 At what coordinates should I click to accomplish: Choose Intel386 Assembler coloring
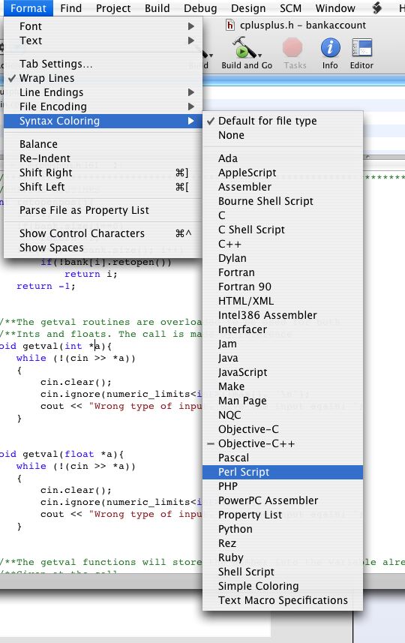point(283,315)
